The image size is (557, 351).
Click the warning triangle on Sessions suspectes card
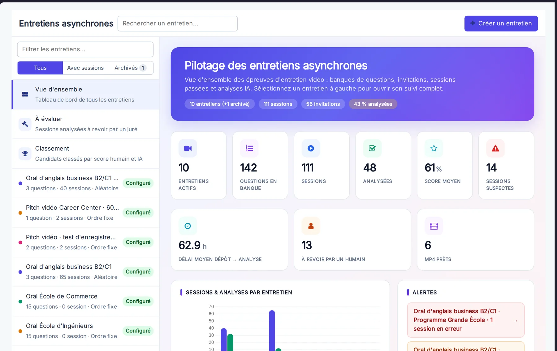coord(495,148)
